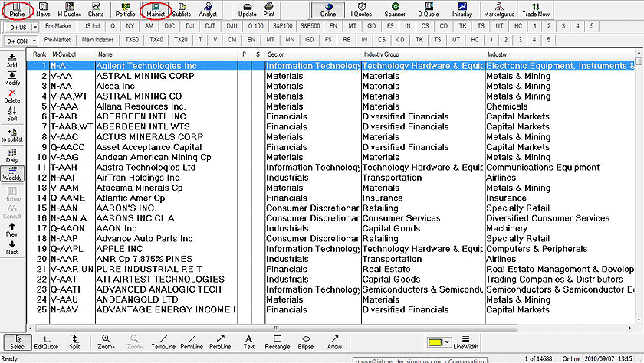Select the Text annotation tool
The width and height of the screenshot is (644, 363).
pyautogui.click(x=249, y=342)
